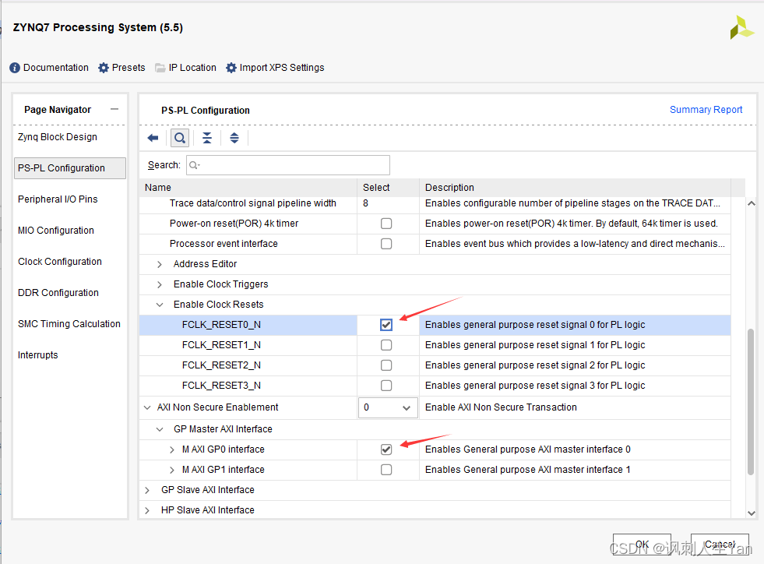This screenshot has width=764, height=564.
Task: Open Zynq Block Design page
Action: point(58,137)
